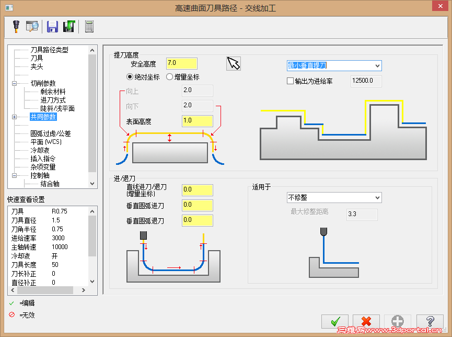
Task: Select 夹头 tree item
Action: coord(37,66)
